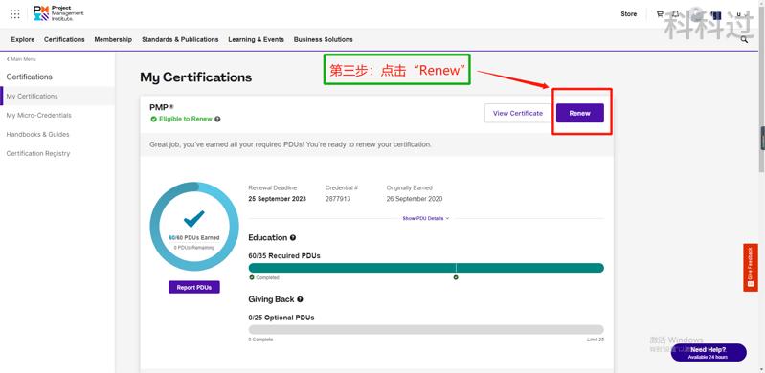The height and width of the screenshot is (373, 765).
Task: Open the shopping cart icon
Action: 660,14
